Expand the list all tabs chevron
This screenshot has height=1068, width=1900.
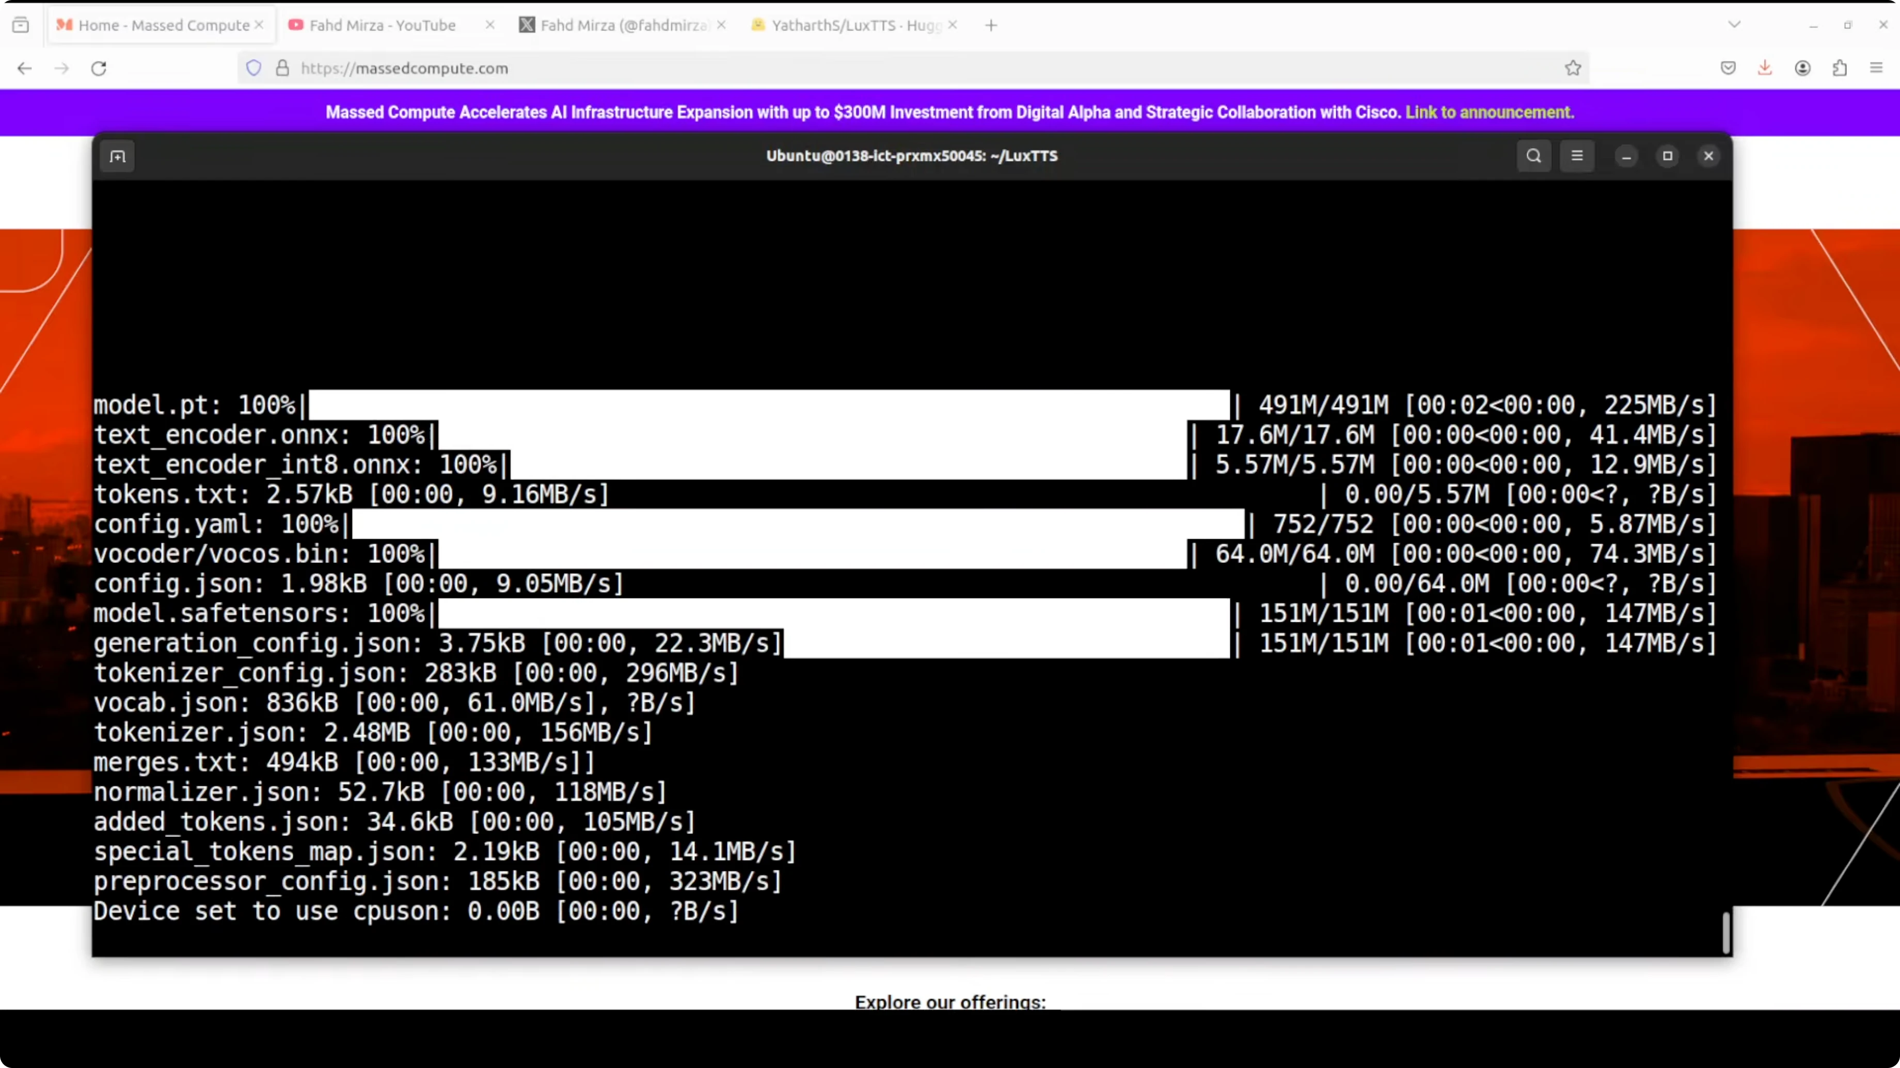coord(1734,25)
